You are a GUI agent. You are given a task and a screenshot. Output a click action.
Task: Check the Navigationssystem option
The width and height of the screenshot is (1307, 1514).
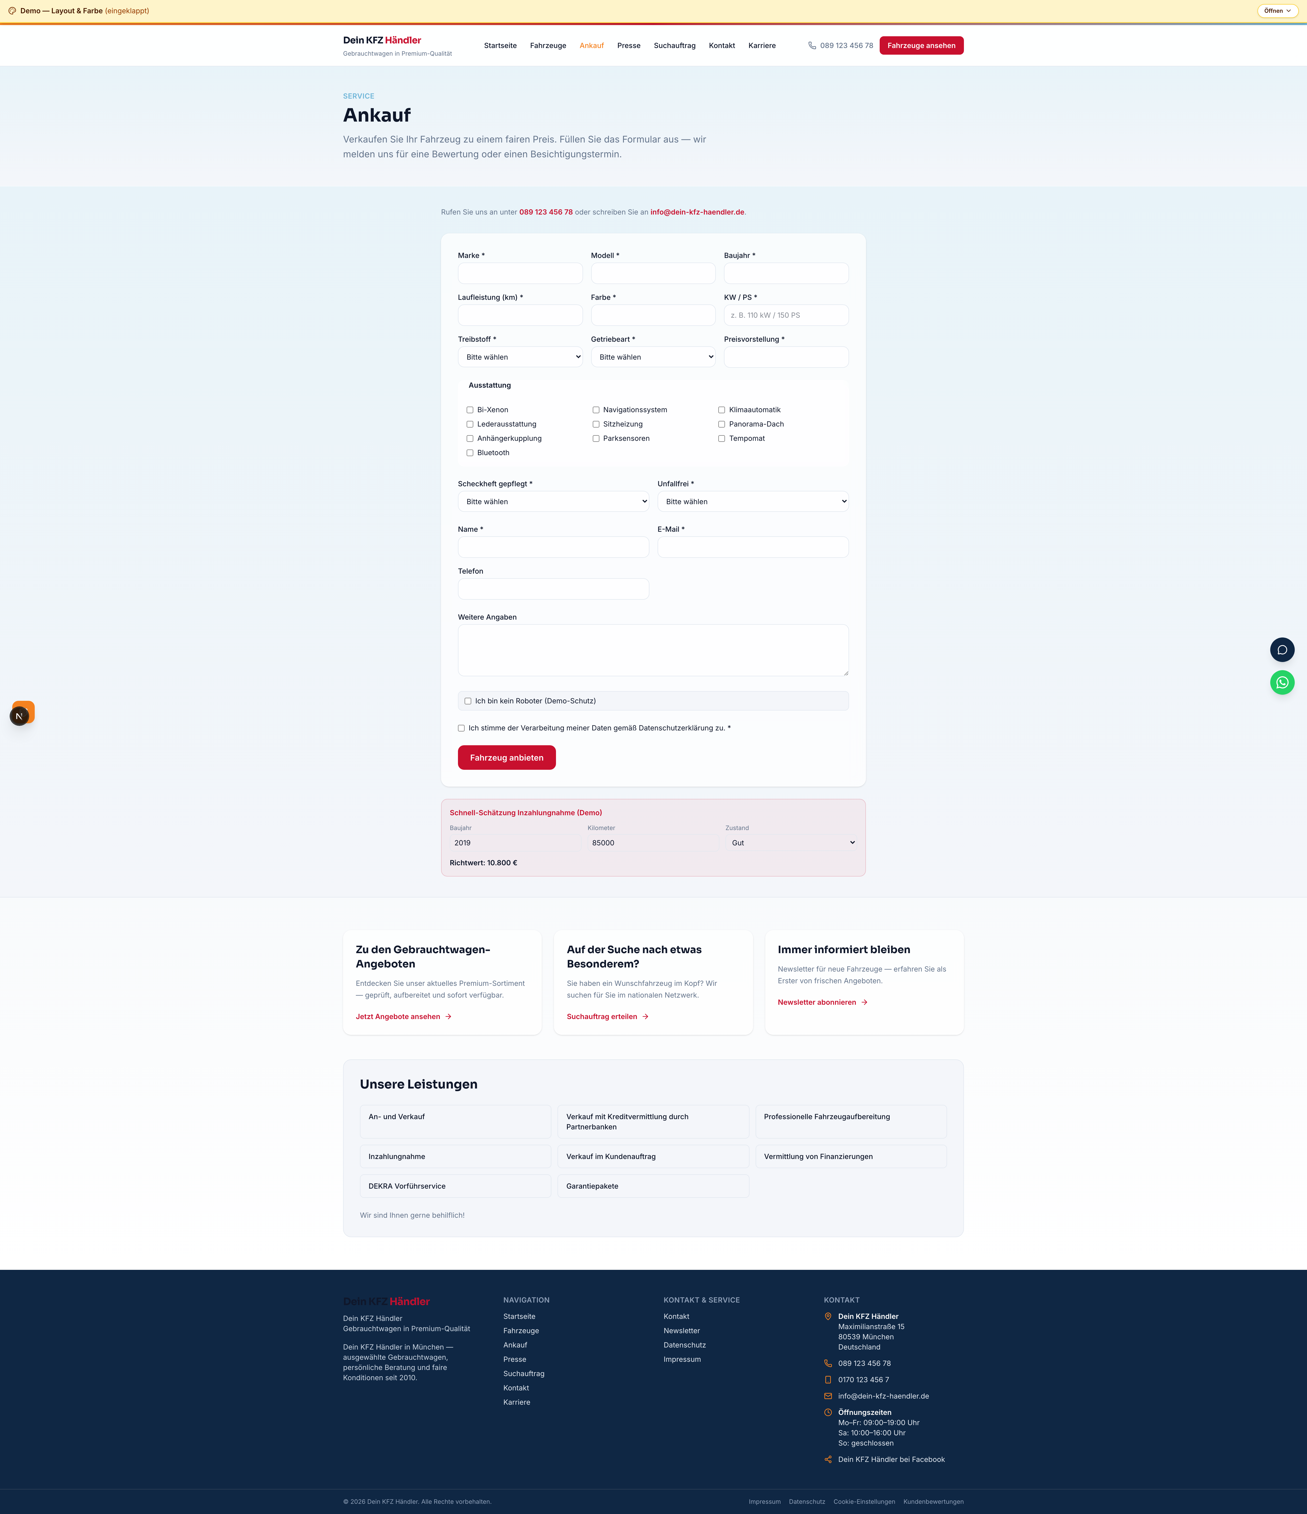click(596, 410)
